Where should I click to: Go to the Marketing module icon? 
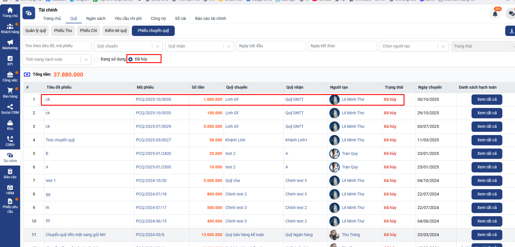point(10,44)
